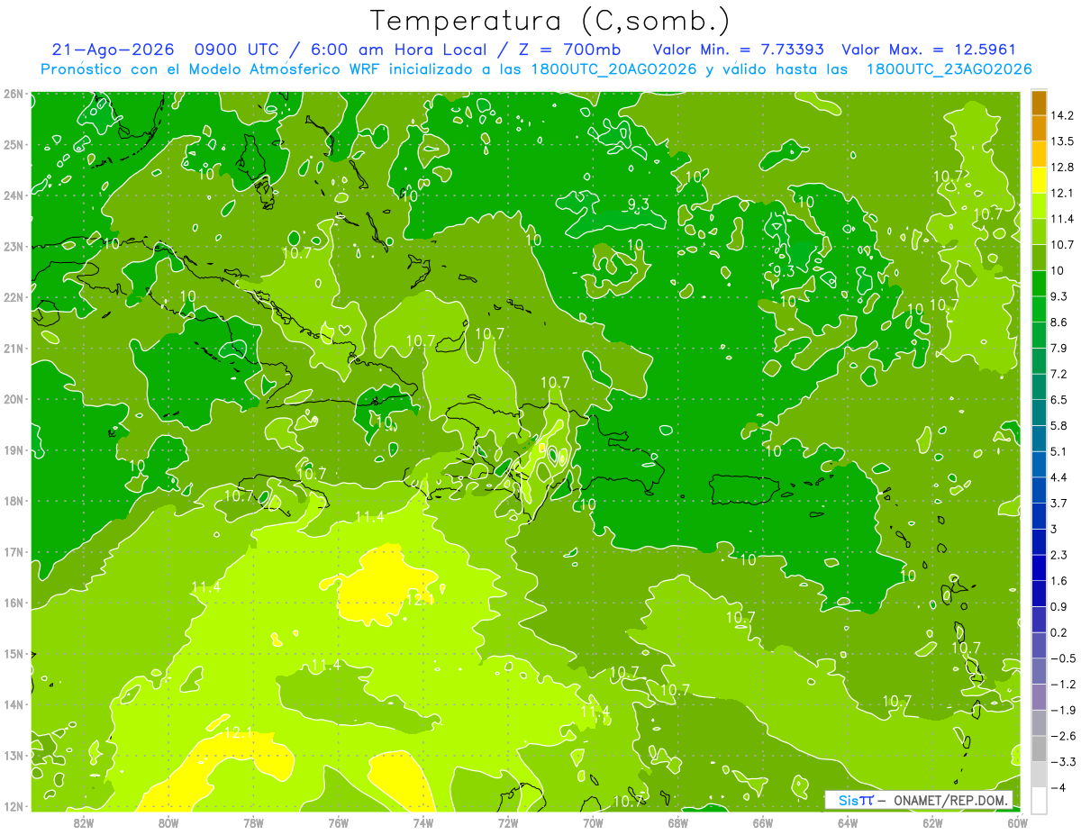Click the "1800UTC_23AGO2026" valid-until time
This screenshot has width=1081, height=835.
pyautogui.click(x=949, y=69)
